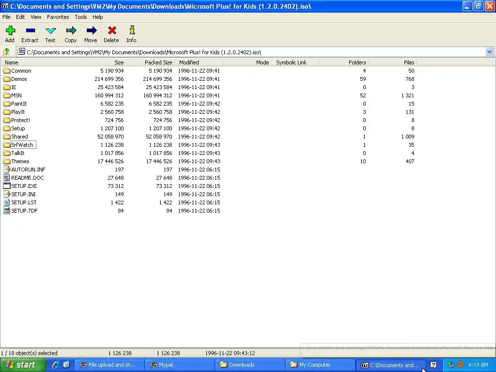496x372 pixels.
Task: Sort list by Files column
Action: pyautogui.click(x=392, y=62)
